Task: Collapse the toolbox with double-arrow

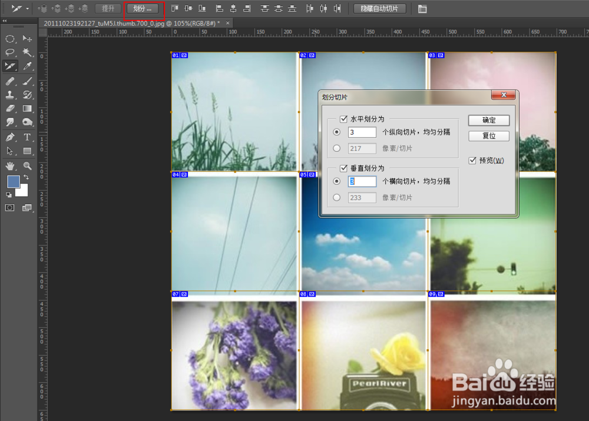Action: click(x=5, y=21)
